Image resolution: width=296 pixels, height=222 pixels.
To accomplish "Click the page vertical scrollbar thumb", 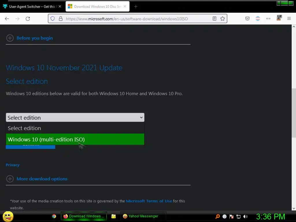I will tap(294, 113).
